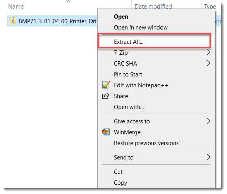Click the zip folder icon of BMP71 file
The height and width of the screenshot is (194, 227).
(13, 21)
